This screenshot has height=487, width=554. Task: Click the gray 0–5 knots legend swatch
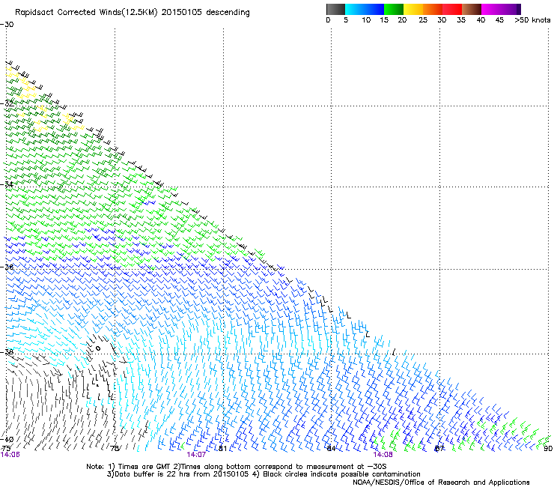(x=335, y=9)
